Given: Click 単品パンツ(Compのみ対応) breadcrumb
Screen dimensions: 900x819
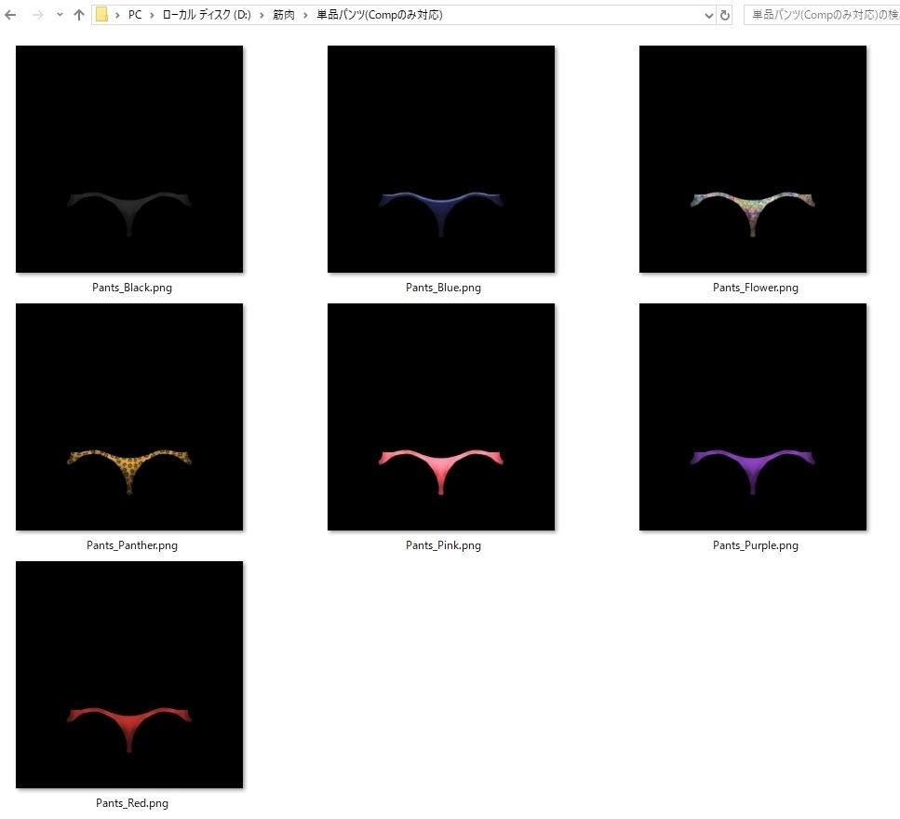Looking at the screenshot, I should (x=380, y=15).
